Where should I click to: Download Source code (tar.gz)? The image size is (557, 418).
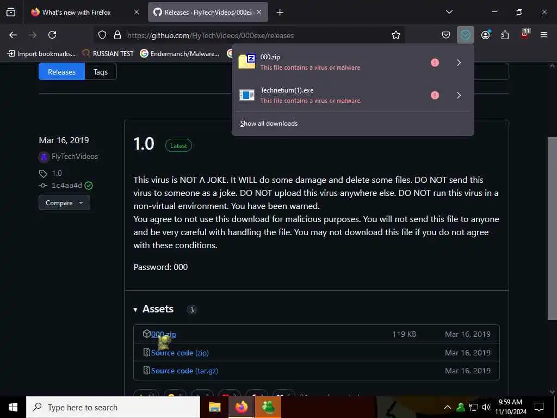coord(184,371)
